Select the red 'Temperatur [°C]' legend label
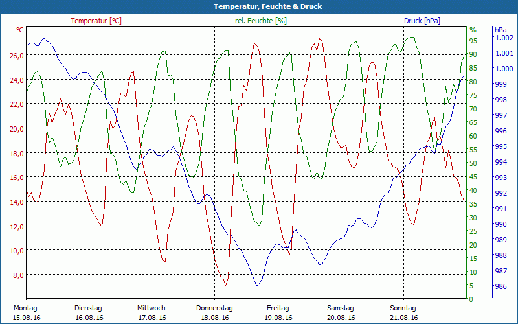 pyautogui.click(x=96, y=21)
